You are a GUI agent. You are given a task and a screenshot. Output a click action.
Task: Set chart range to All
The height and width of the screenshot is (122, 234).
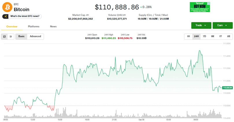pos(229,36)
